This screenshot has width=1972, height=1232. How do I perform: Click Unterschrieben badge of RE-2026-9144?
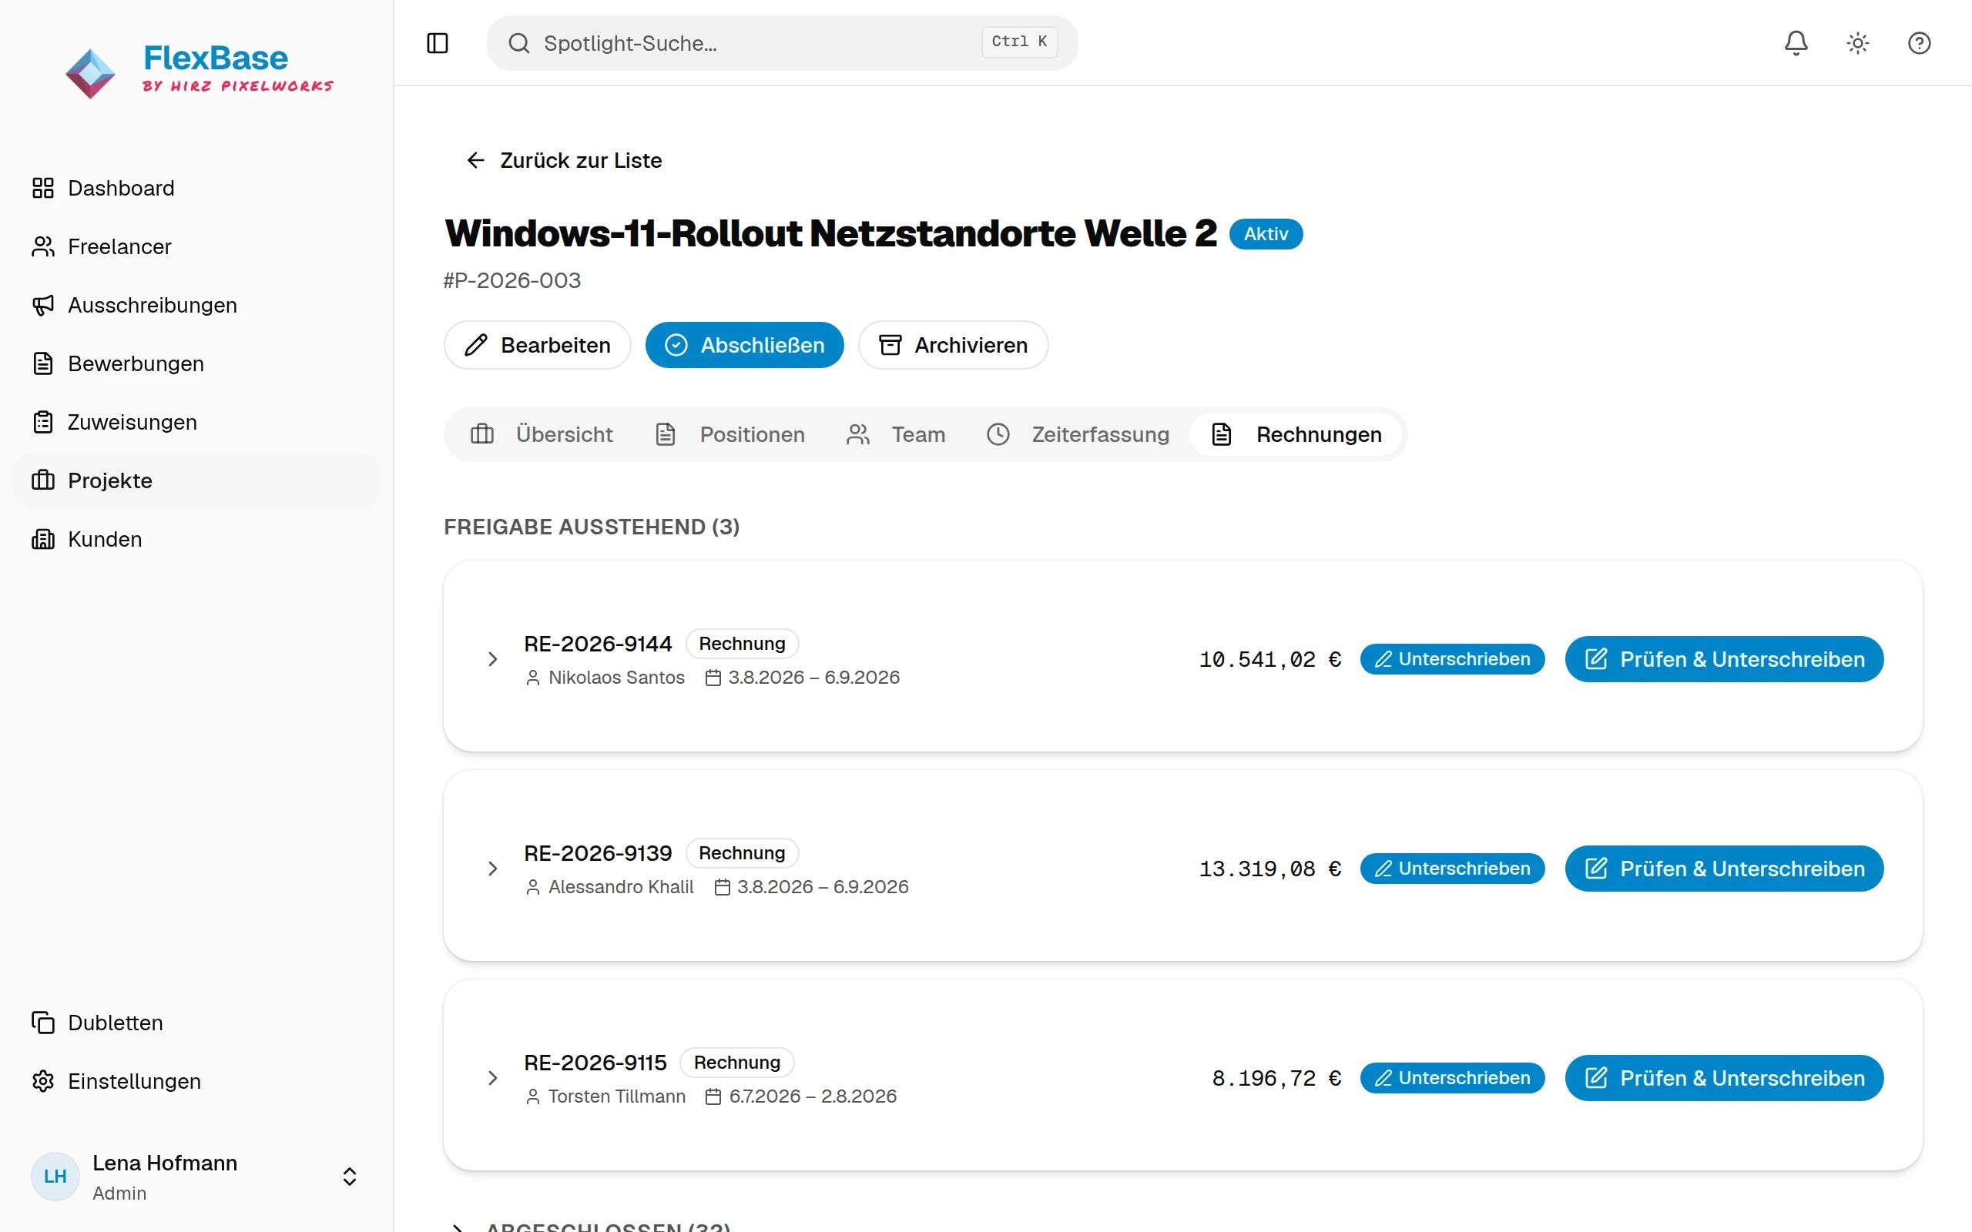click(x=1452, y=659)
